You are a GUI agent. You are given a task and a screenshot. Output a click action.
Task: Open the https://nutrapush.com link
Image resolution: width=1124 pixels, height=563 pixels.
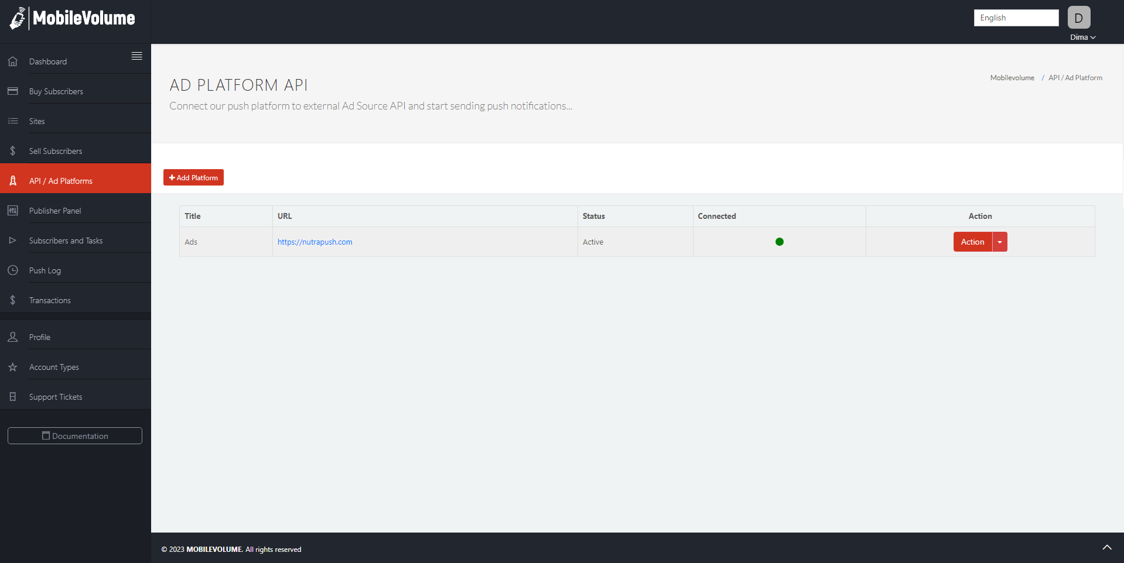tap(315, 241)
